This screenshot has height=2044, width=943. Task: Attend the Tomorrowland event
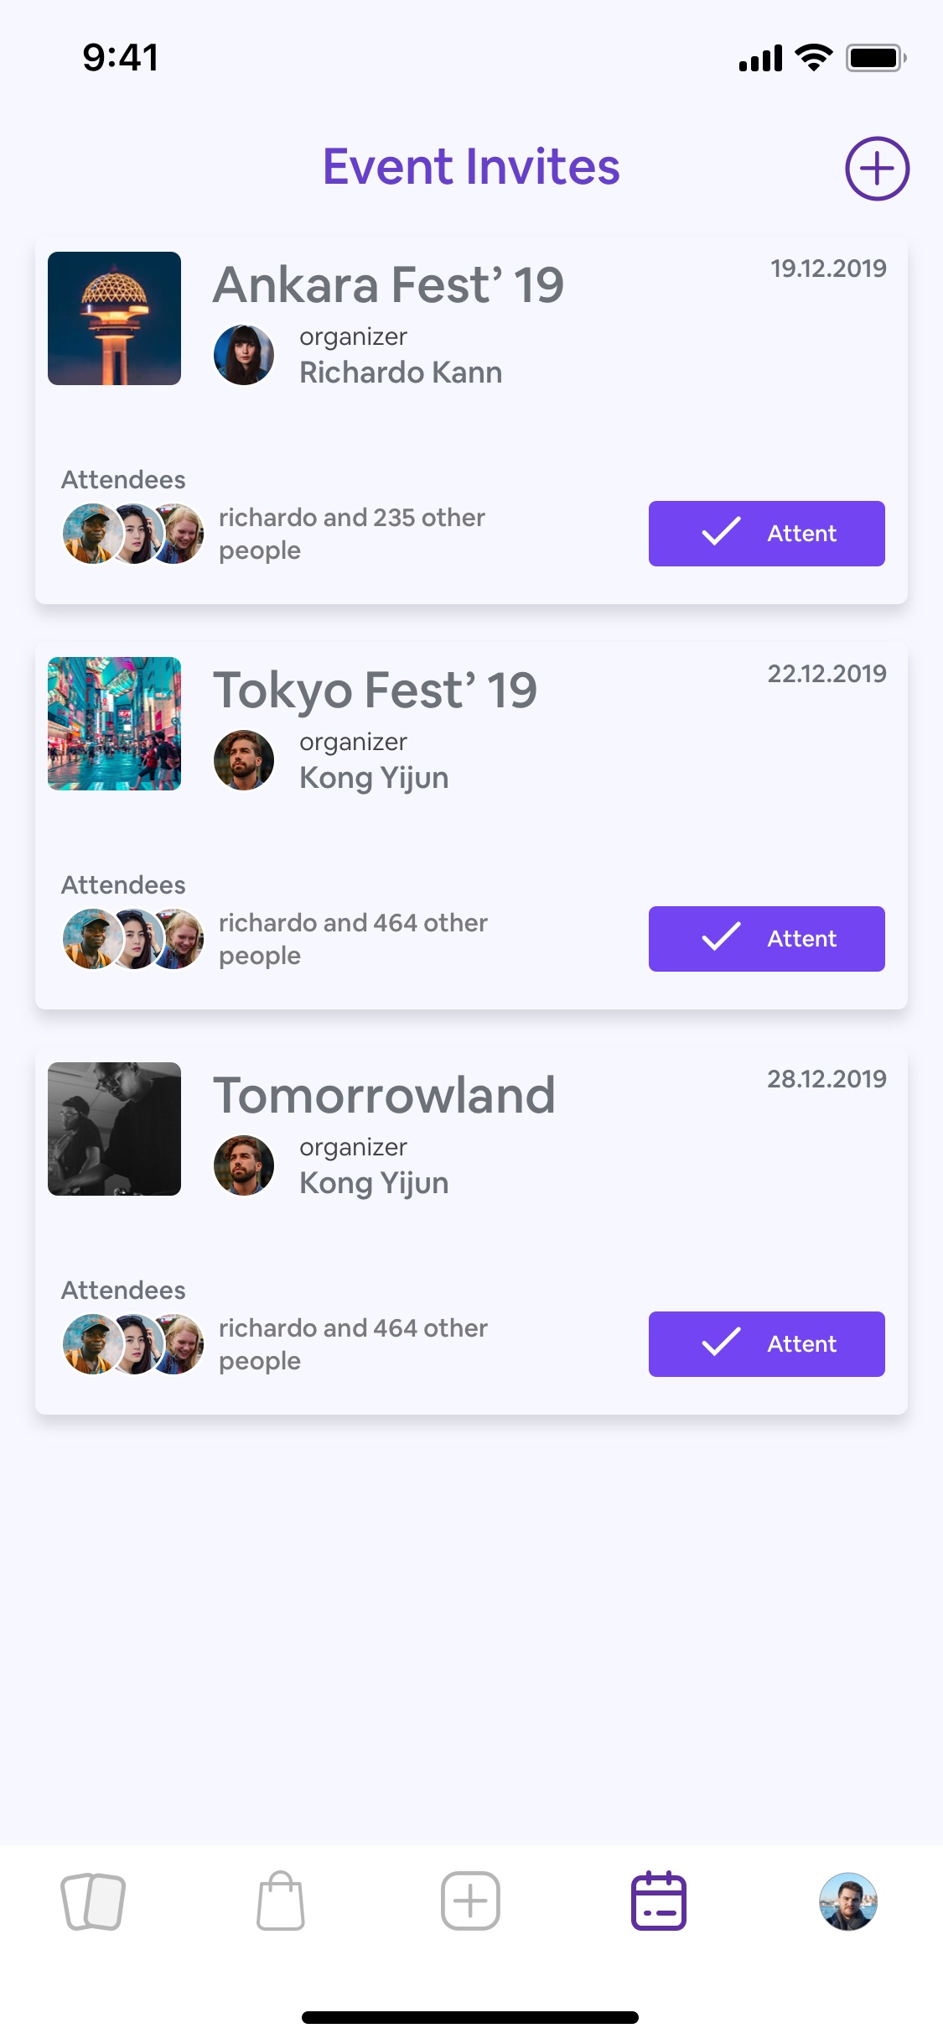pyautogui.click(x=766, y=1344)
